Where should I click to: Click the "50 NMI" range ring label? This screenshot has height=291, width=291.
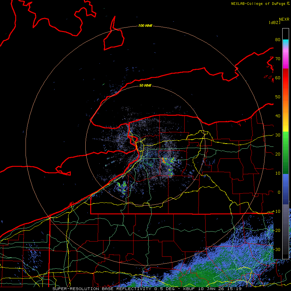pos(145,85)
